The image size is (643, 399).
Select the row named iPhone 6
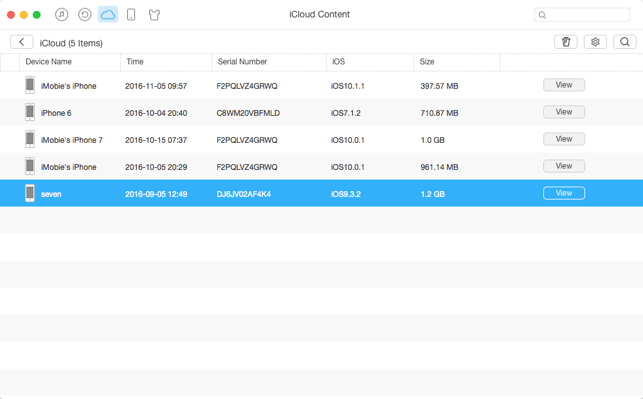coord(321,112)
